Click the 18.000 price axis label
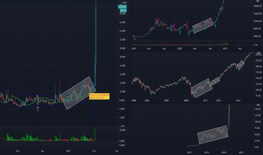This screenshot has width=263, height=155. coord(122,57)
